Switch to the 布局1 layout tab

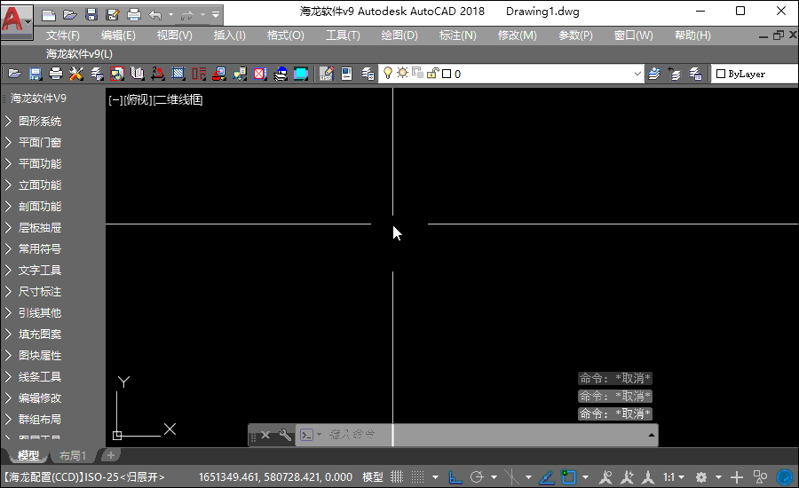point(73,455)
